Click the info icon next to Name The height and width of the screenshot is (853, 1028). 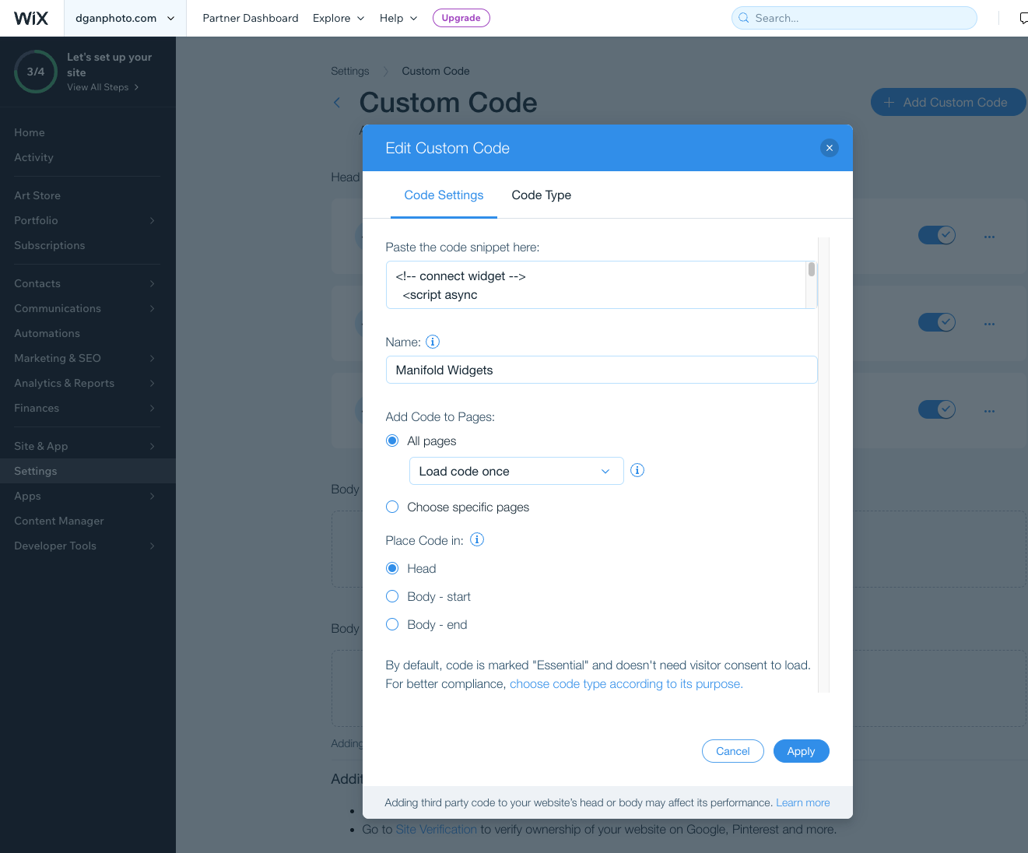coord(433,342)
